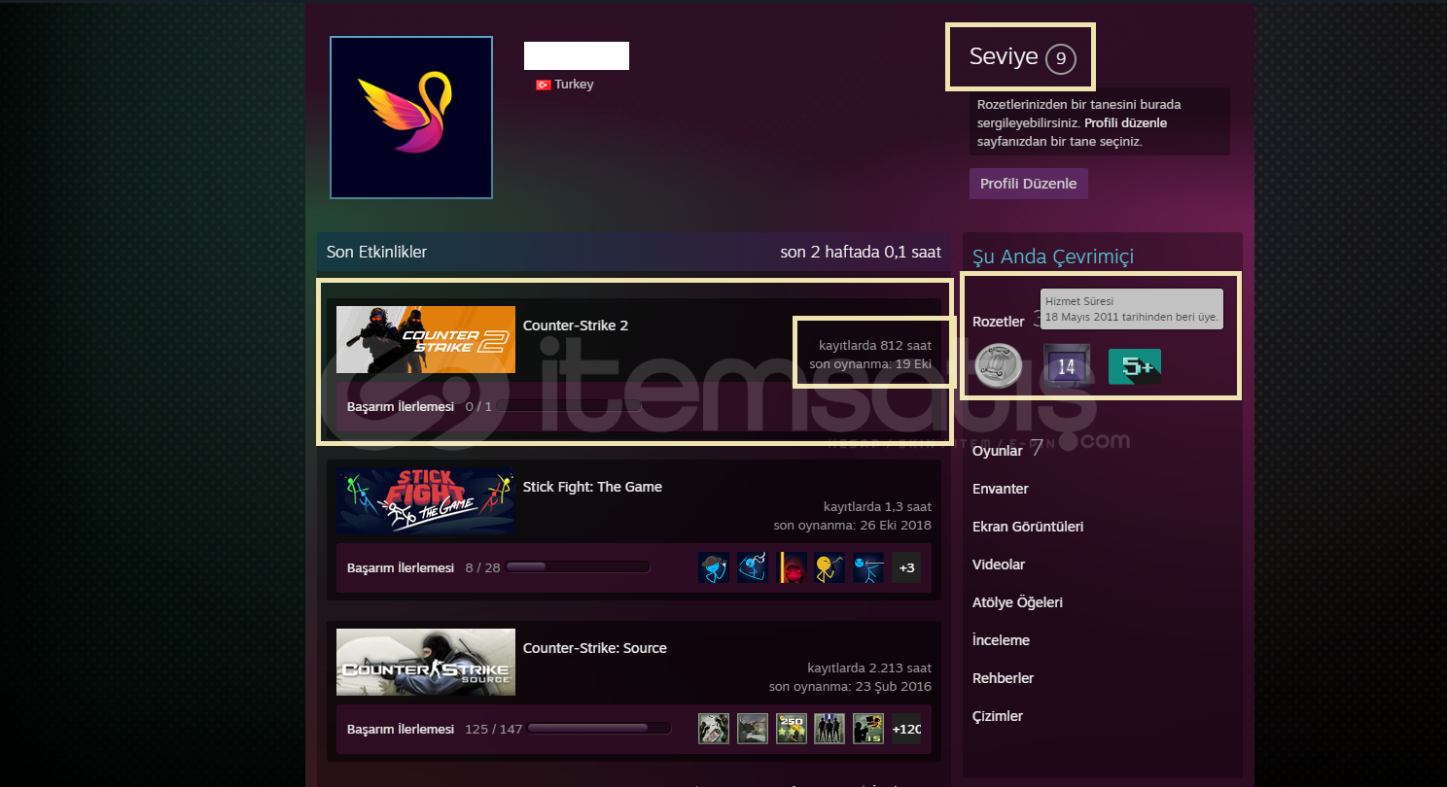Open the Rozetler badges section
This screenshot has height=787, width=1447.
pyautogui.click(x=999, y=322)
